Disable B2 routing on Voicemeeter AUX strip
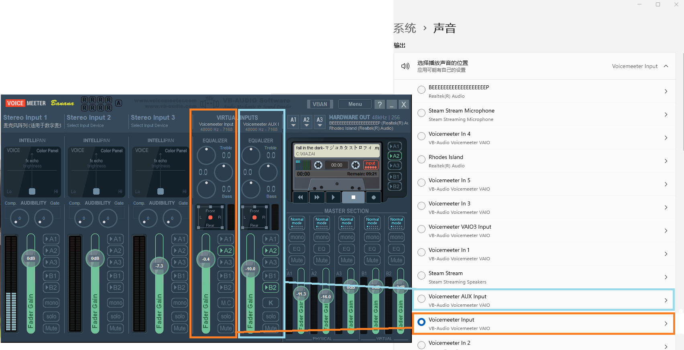Screen dimensions: 684x350 pos(271,288)
